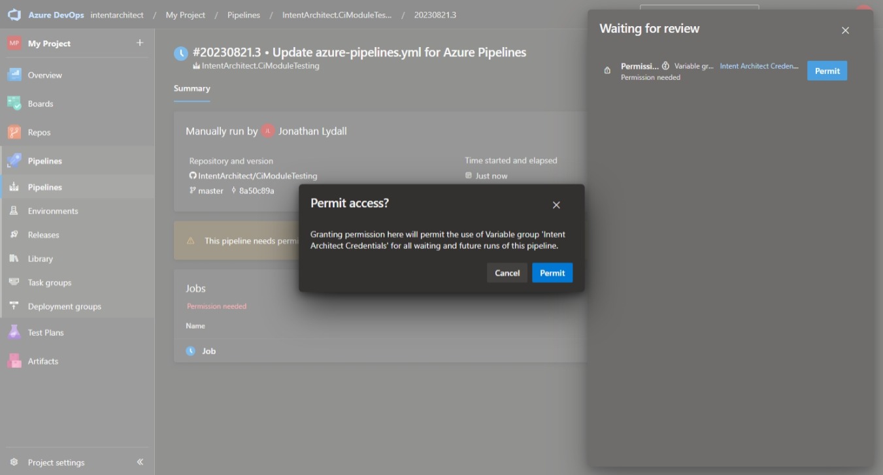Select Releases in the Pipelines submenu

(x=43, y=235)
